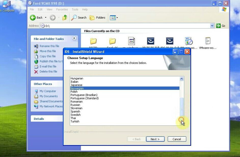Viewport: 240px width, 157px height.
Task: Select the VMware text document icon
Action: click(x=208, y=41)
